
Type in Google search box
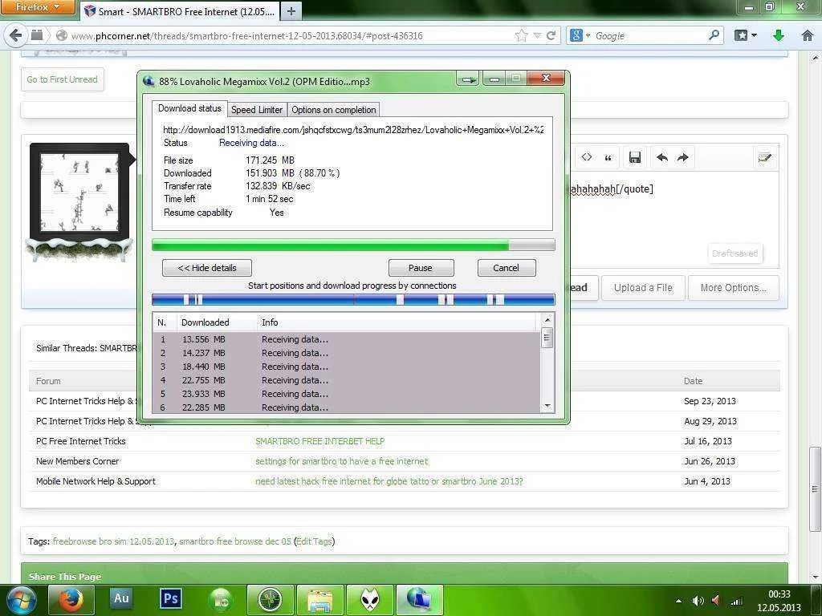pyautogui.click(x=650, y=35)
